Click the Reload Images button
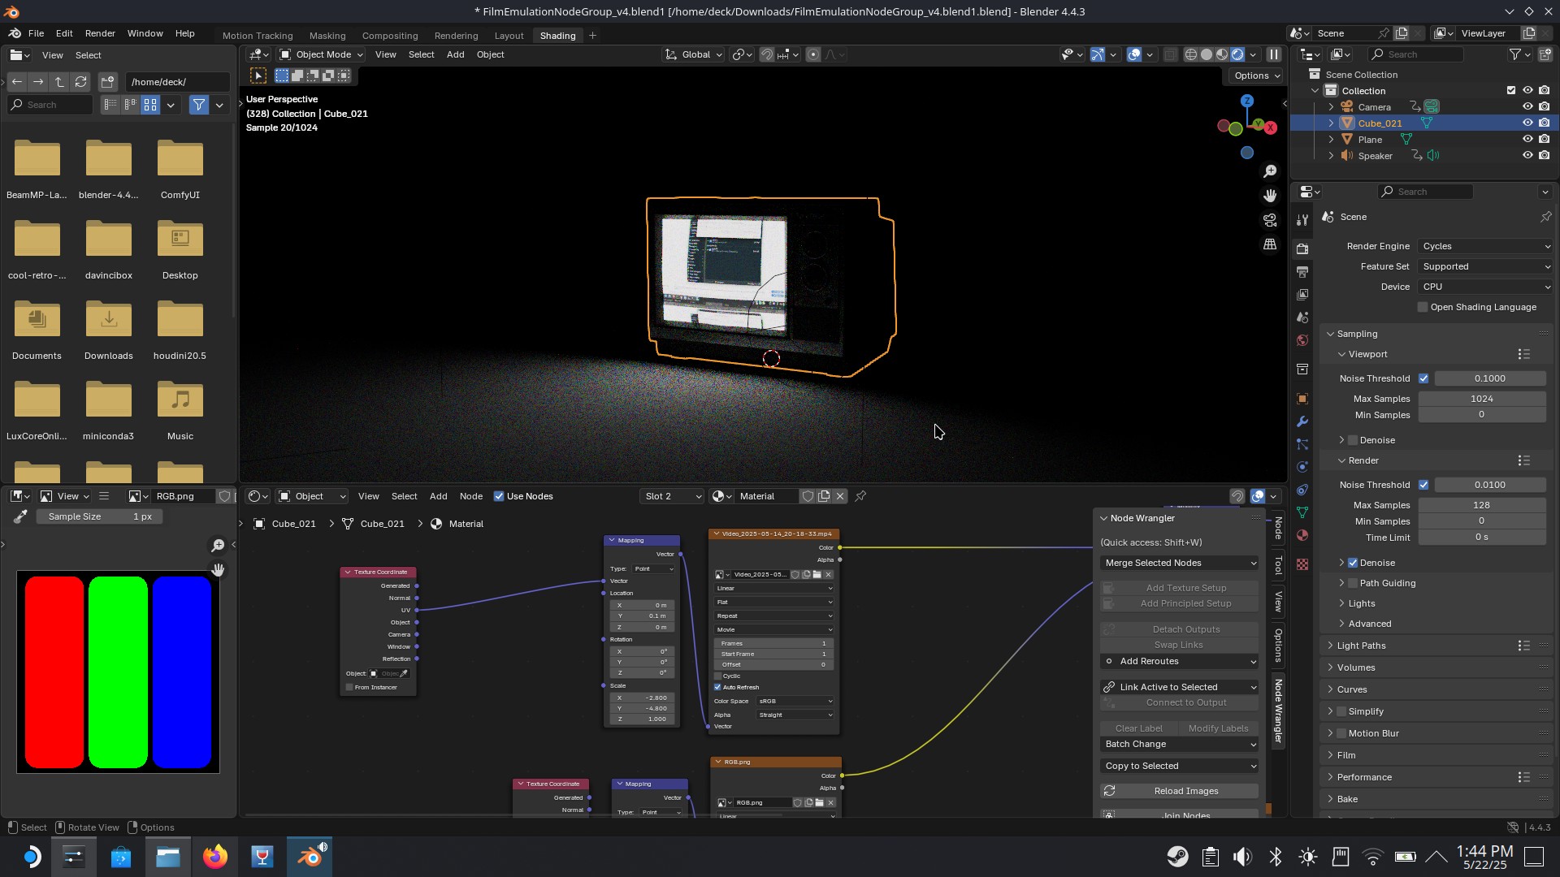This screenshot has width=1560, height=877. [x=1180, y=791]
